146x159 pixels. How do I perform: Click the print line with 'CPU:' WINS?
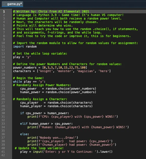coord(73,117)
